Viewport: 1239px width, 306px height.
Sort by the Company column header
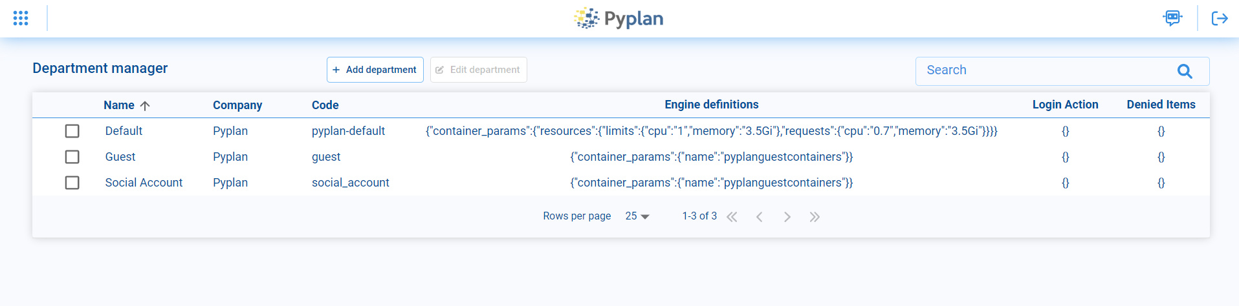coord(237,105)
